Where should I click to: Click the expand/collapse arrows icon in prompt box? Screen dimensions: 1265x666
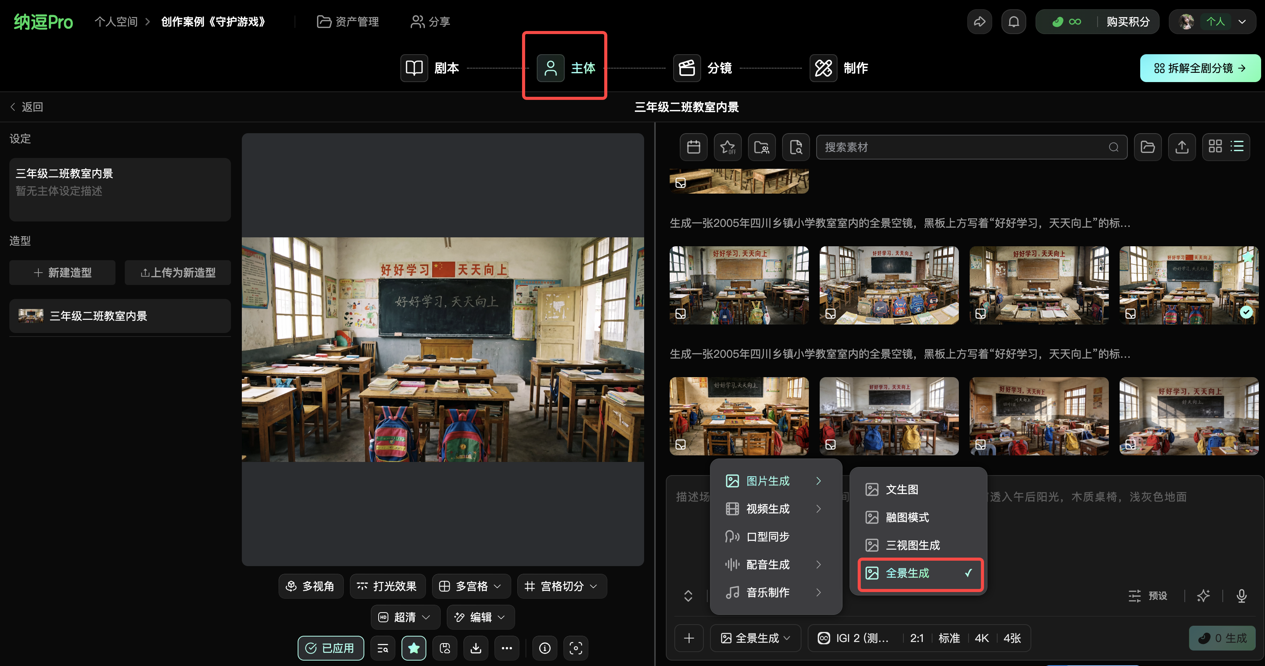(688, 596)
